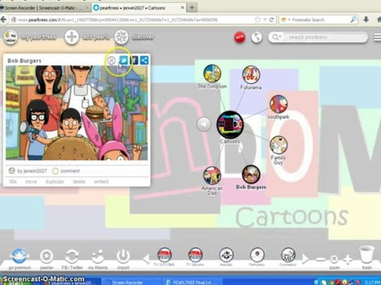Close the Bob Burgers preview panel

tap(111, 61)
